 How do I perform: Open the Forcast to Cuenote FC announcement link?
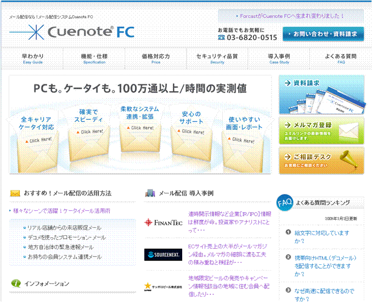[292, 16]
